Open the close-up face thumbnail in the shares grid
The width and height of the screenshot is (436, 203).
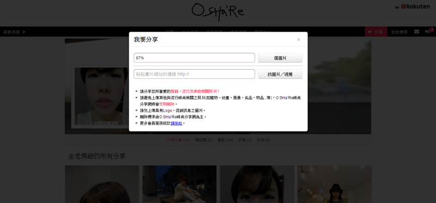click(x=257, y=184)
